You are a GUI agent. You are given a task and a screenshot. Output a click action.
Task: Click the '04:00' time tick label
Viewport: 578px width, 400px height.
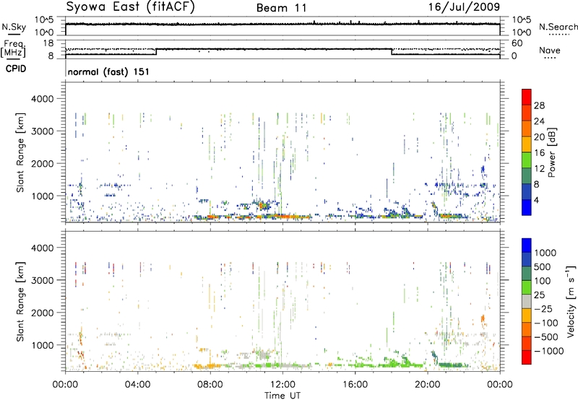click(x=137, y=385)
